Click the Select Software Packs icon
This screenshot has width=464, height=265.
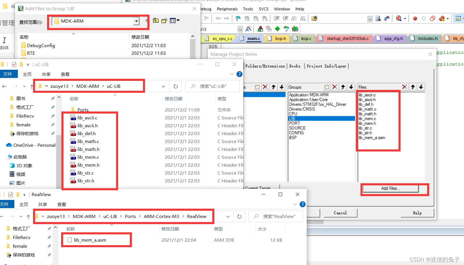[x=286, y=29]
